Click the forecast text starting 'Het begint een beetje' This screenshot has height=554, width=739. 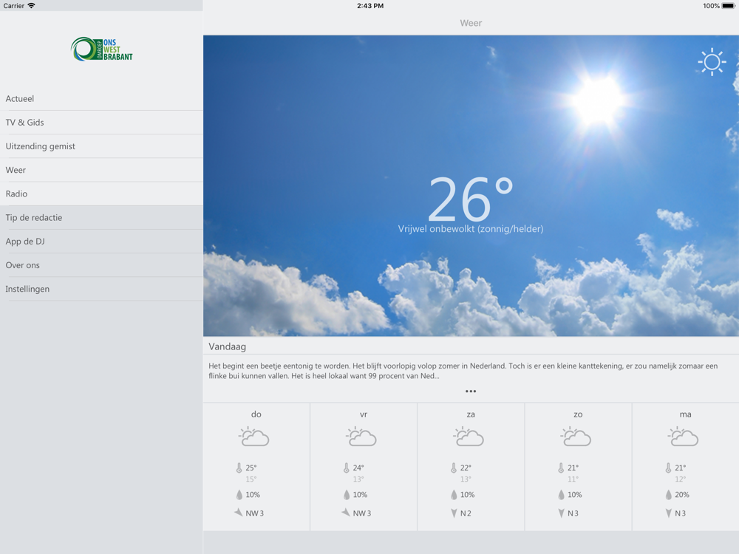pyautogui.click(x=463, y=371)
